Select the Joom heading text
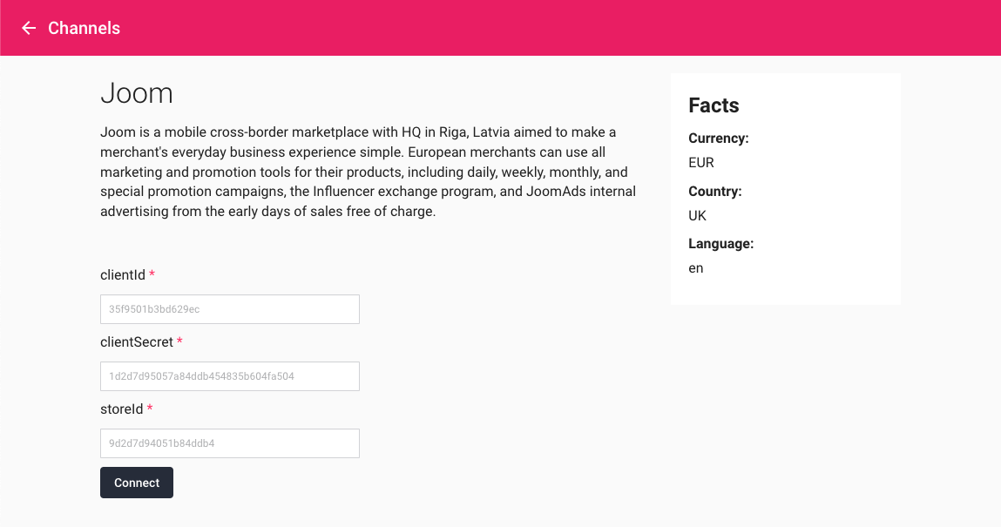 click(x=137, y=93)
